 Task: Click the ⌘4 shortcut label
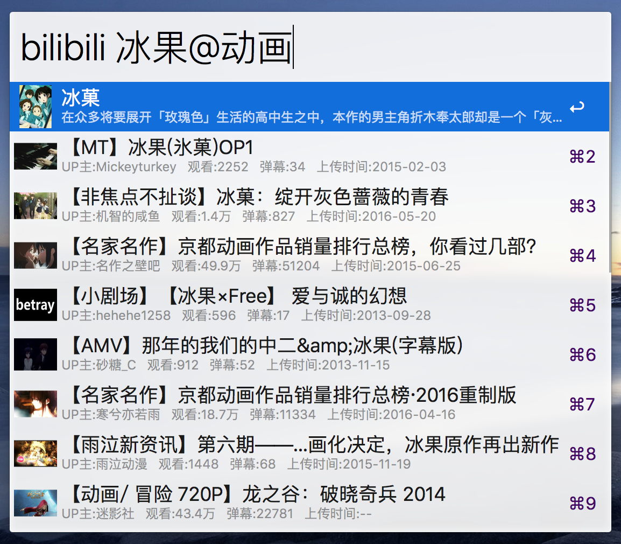coord(583,256)
